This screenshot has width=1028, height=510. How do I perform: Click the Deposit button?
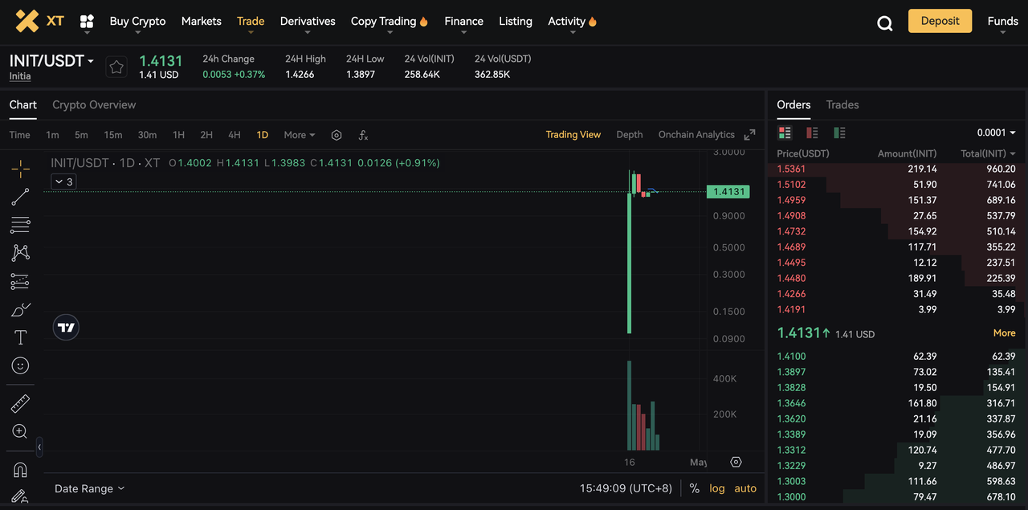(940, 20)
